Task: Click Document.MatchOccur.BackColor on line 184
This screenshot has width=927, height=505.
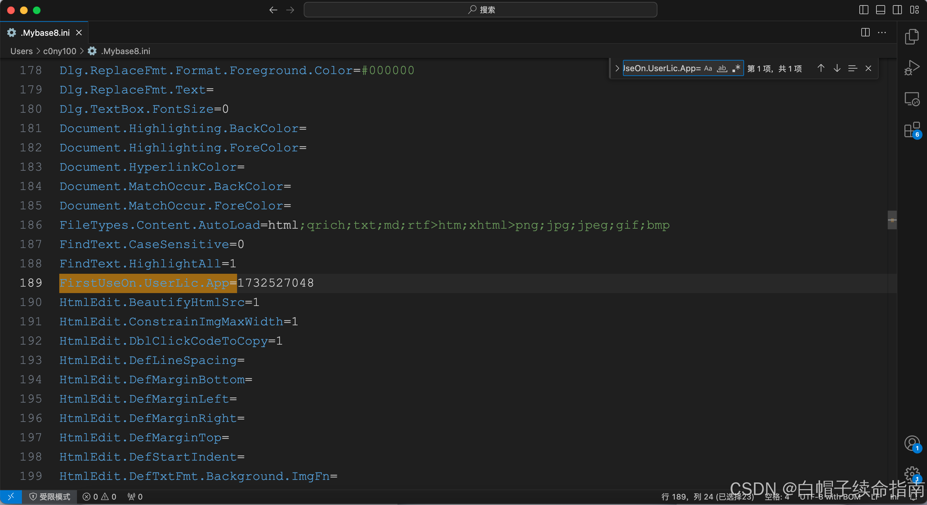Action: pyautogui.click(x=171, y=186)
